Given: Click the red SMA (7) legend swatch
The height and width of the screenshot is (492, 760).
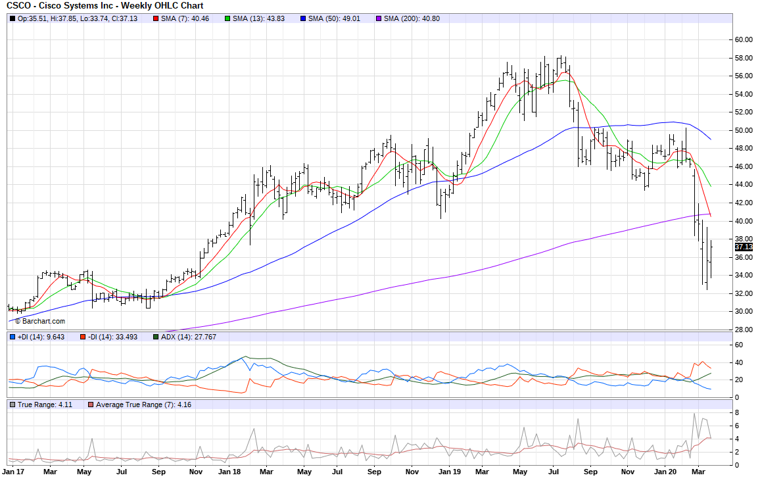Looking at the screenshot, I should [x=156, y=19].
